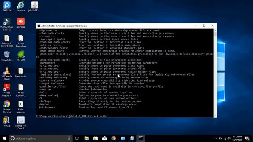The width and height of the screenshot is (253, 142).
Task: Activate the Cortana microphone icon
Action: coord(69,138)
